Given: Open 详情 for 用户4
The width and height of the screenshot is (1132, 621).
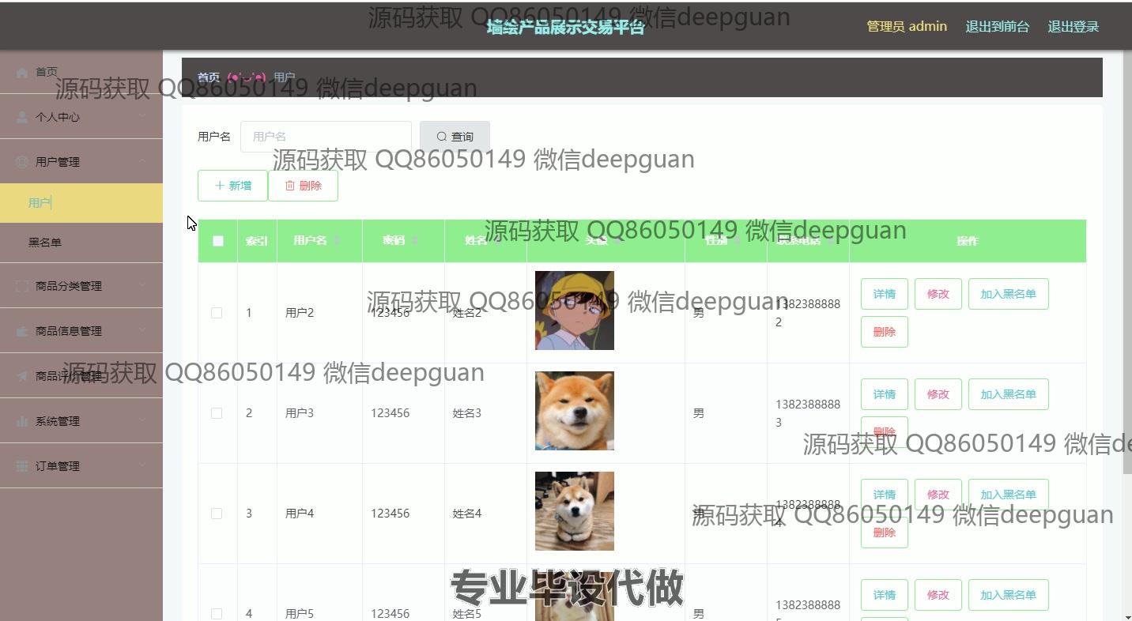Looking at the screenshot, I should (885, 495).
